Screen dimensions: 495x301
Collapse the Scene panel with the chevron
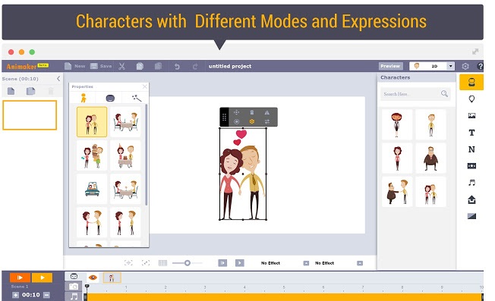pos(58,79)
